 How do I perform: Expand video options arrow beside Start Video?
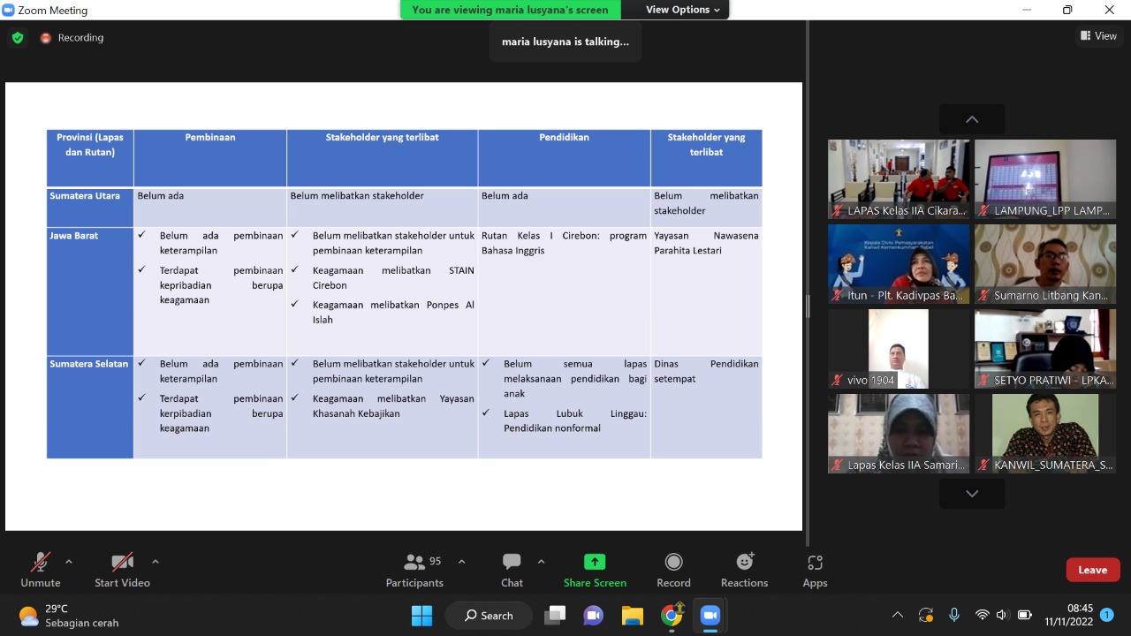pyautogui.click(x=156, y=562)
